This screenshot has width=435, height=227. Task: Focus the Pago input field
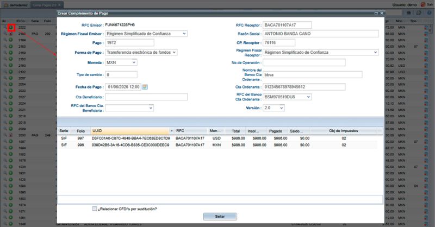pos(129,43)
